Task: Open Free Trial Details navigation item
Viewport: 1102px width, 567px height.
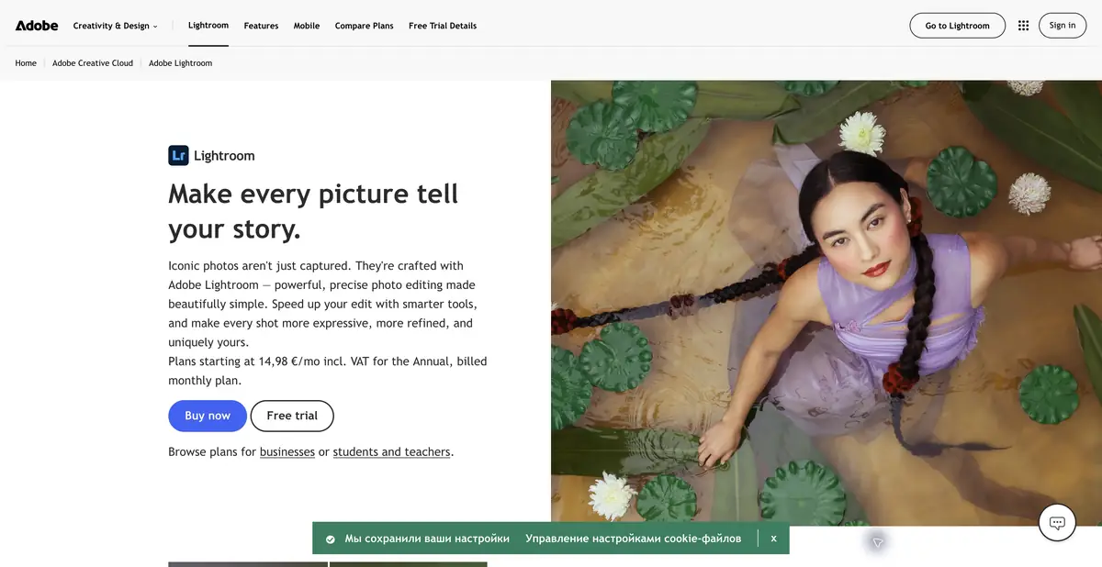Action: point(443,26)
